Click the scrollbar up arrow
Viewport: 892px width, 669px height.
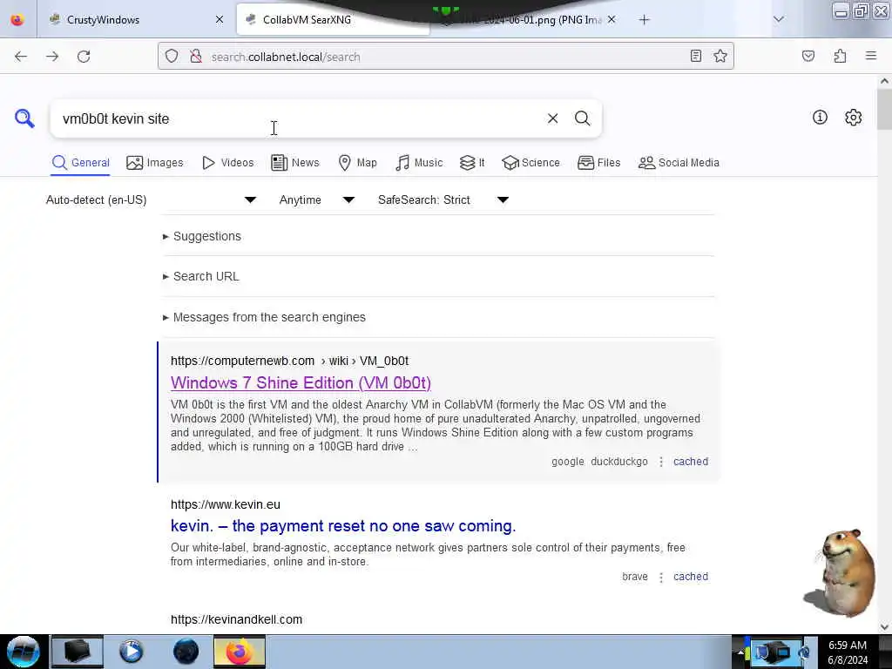click(x=884, y=81)
